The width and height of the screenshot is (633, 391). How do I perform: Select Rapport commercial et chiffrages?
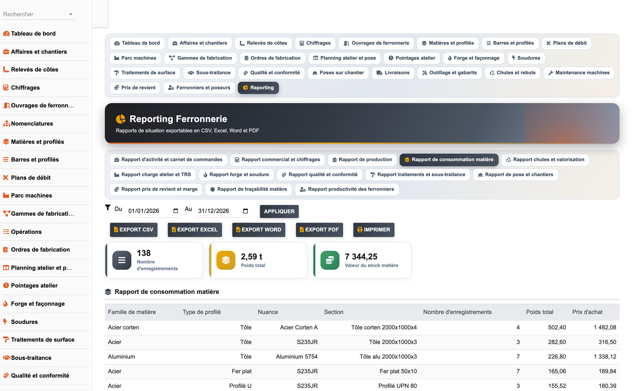(x=277, y=160)
